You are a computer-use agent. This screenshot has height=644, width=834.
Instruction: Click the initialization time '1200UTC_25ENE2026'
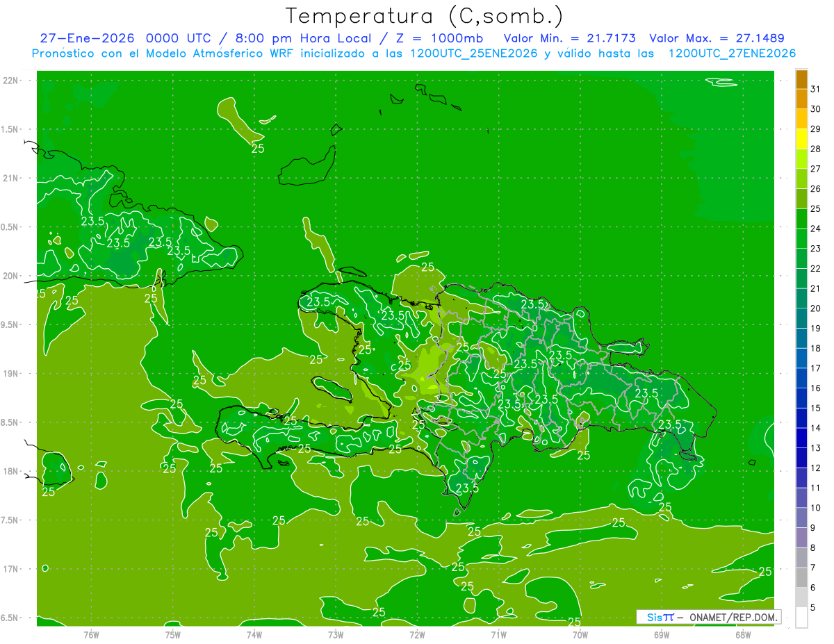[471, 53]
